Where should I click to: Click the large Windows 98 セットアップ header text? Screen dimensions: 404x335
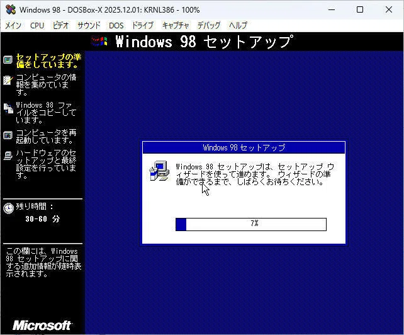pyautogui.click(x=205, y=42)
